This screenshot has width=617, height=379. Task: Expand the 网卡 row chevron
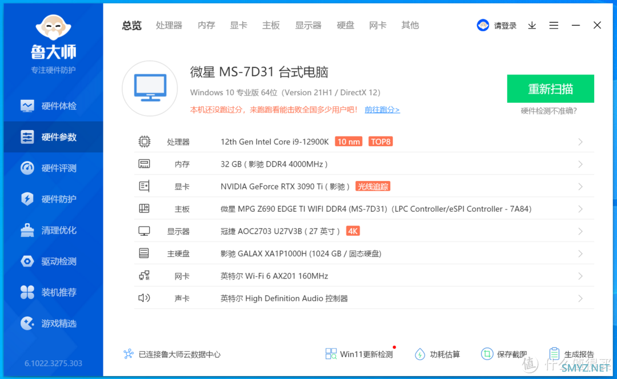(x=580, y=276)
